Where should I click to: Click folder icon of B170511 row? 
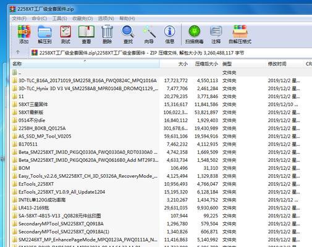click(x=15, y=144)
